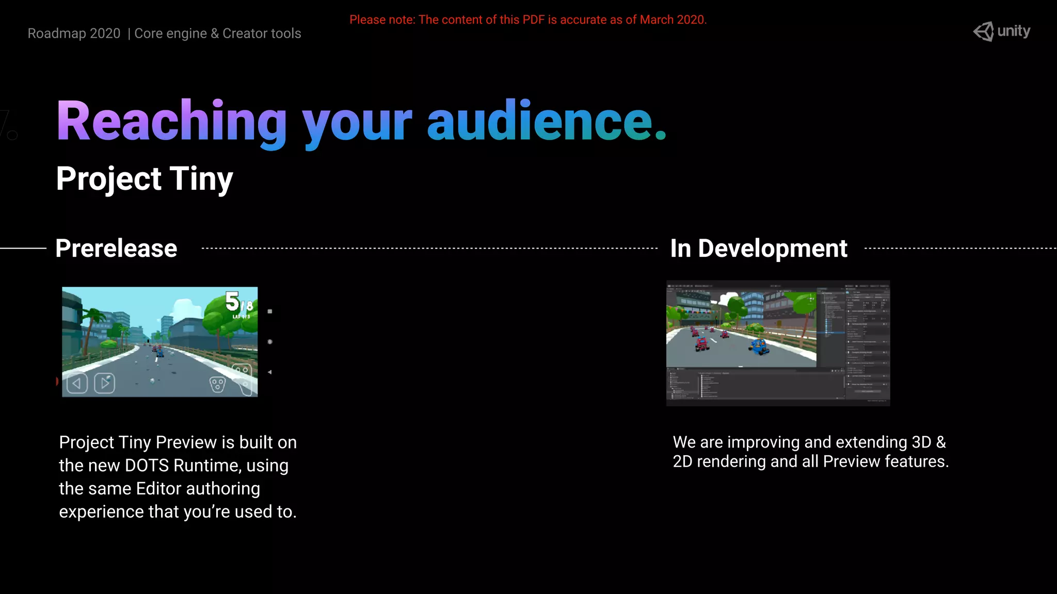This screenshot has height=594, width=1057.
Task: Tap the right steer arrow in game screenshot
Action: (x=105, y=383)
